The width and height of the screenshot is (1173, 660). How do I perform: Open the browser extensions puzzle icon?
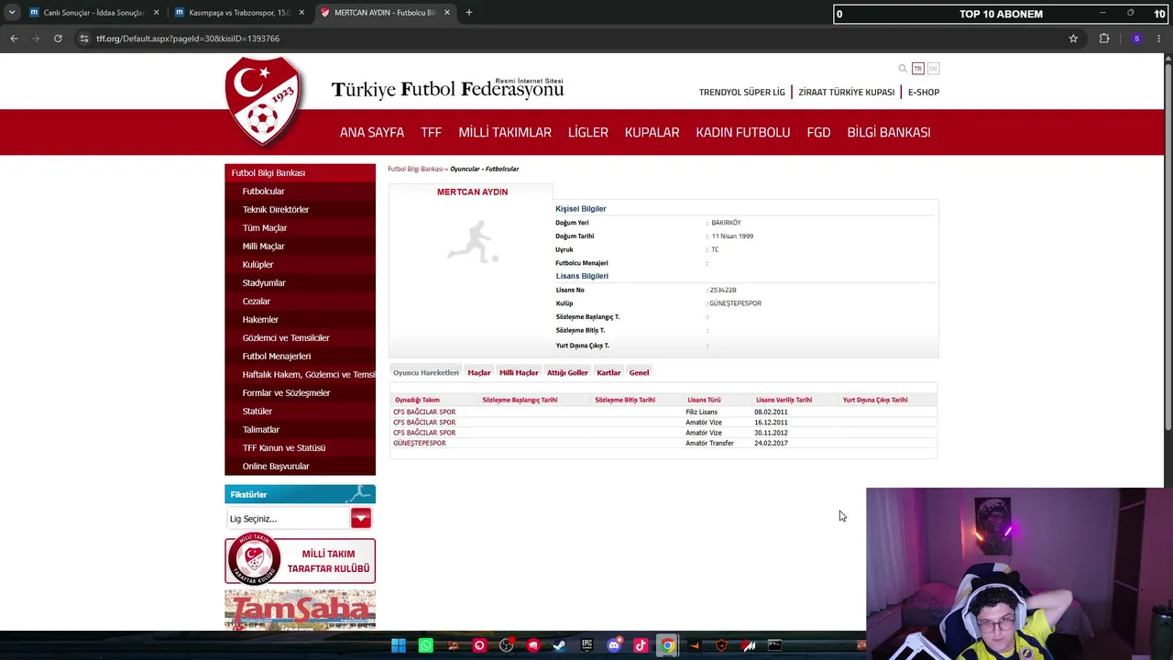[x=1104, y=38]
